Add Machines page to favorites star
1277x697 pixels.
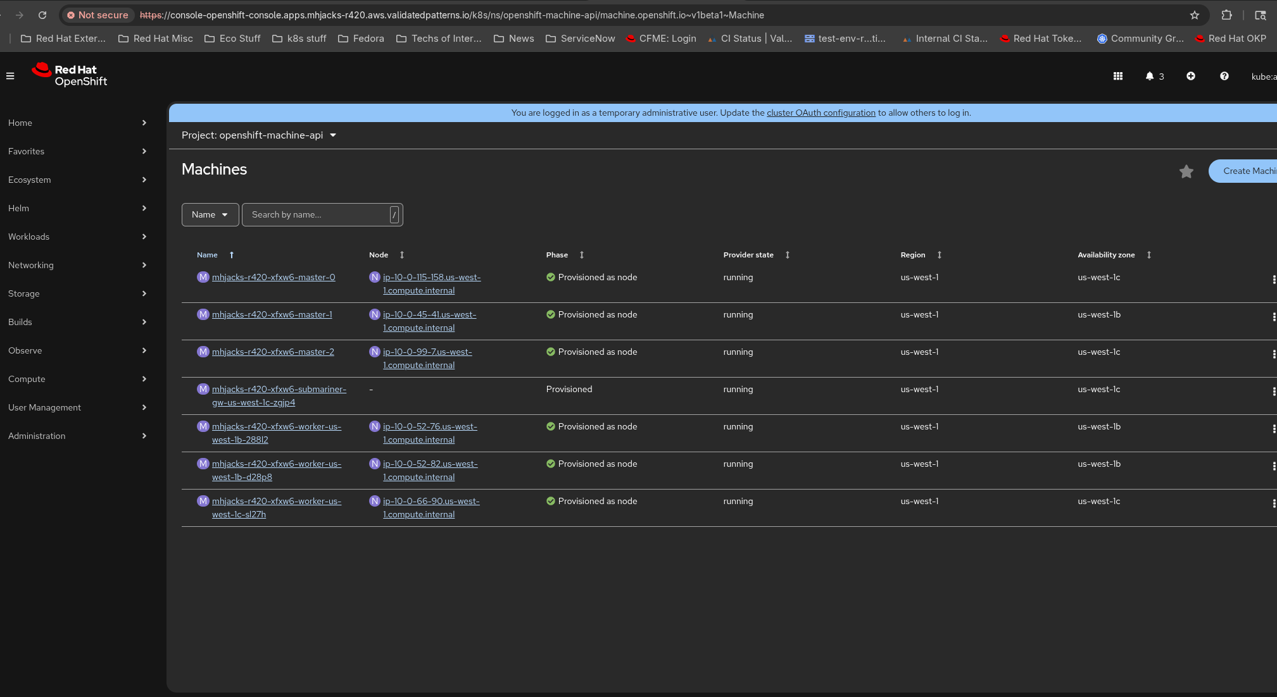(x=1186, y=171)
